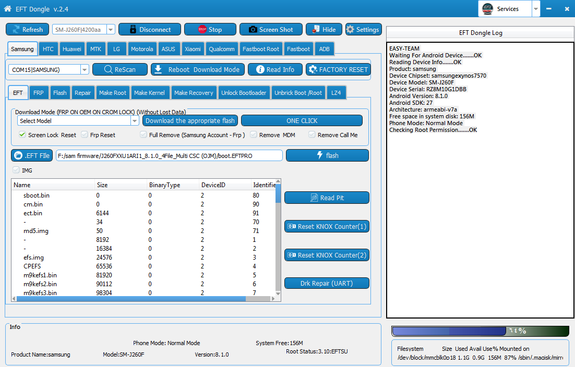Viewport: 575px width, 367px height.
Task: Click the Disconnect USB button
Action: [149, 30]
